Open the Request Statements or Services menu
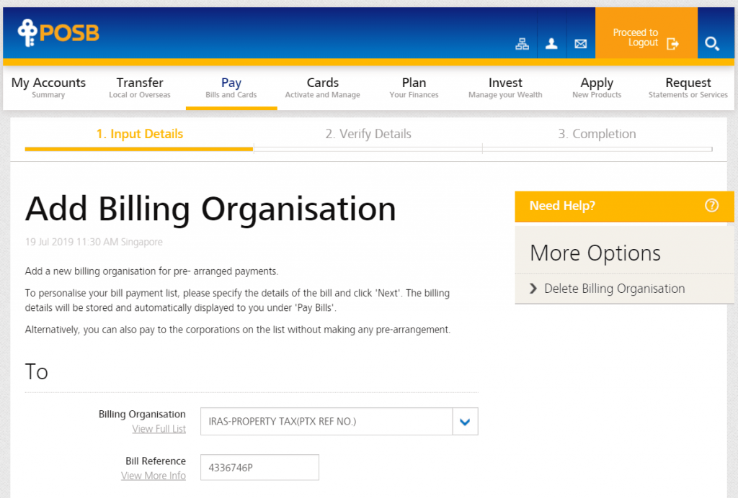Viewport: 738px width, 498px height. point(688,88)
